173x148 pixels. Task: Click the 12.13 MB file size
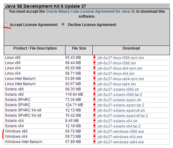tap(73, 110)
